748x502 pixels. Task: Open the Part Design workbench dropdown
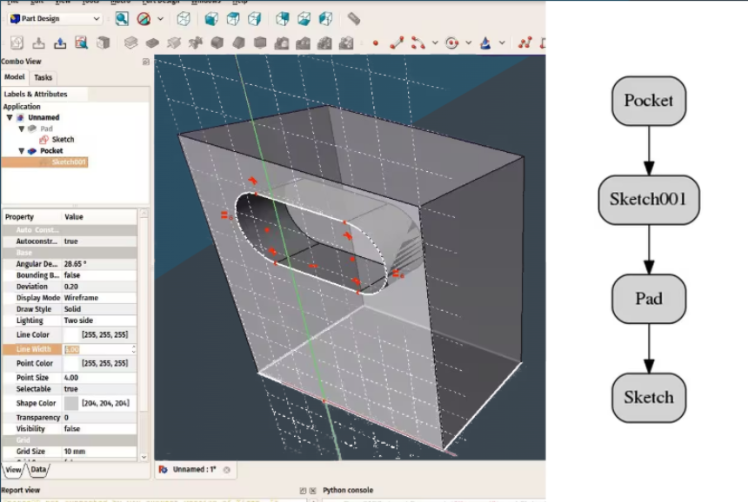tap(57, 18)
